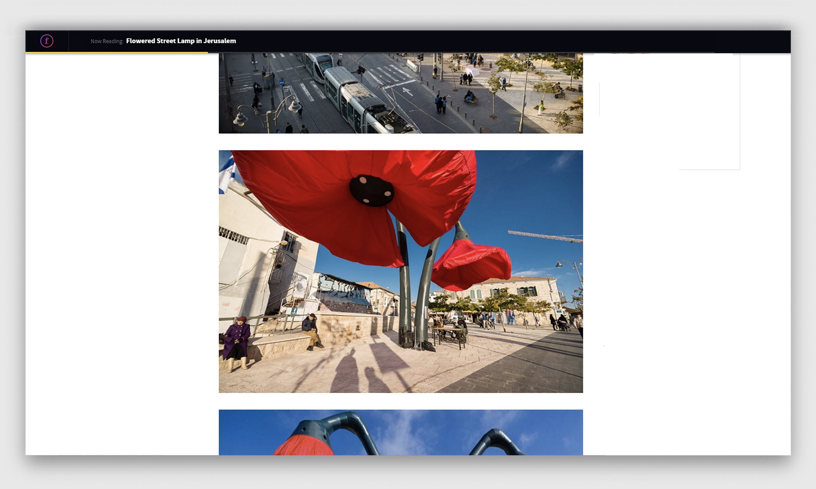
Task: Click the black center of the large poppy
Action: tap(371, 190)
